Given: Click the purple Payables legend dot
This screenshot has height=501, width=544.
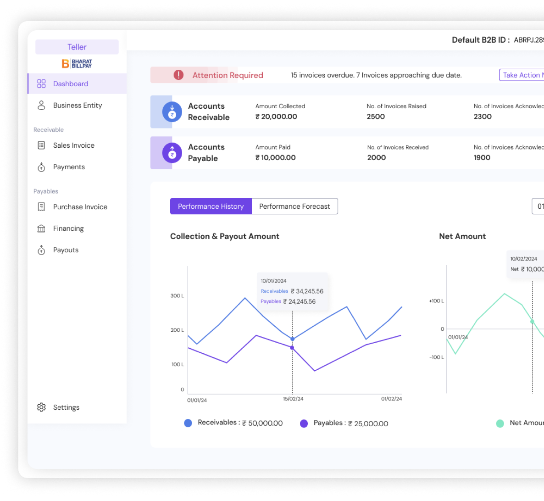Looking at the screenshot, I should [x=304, y=423].
